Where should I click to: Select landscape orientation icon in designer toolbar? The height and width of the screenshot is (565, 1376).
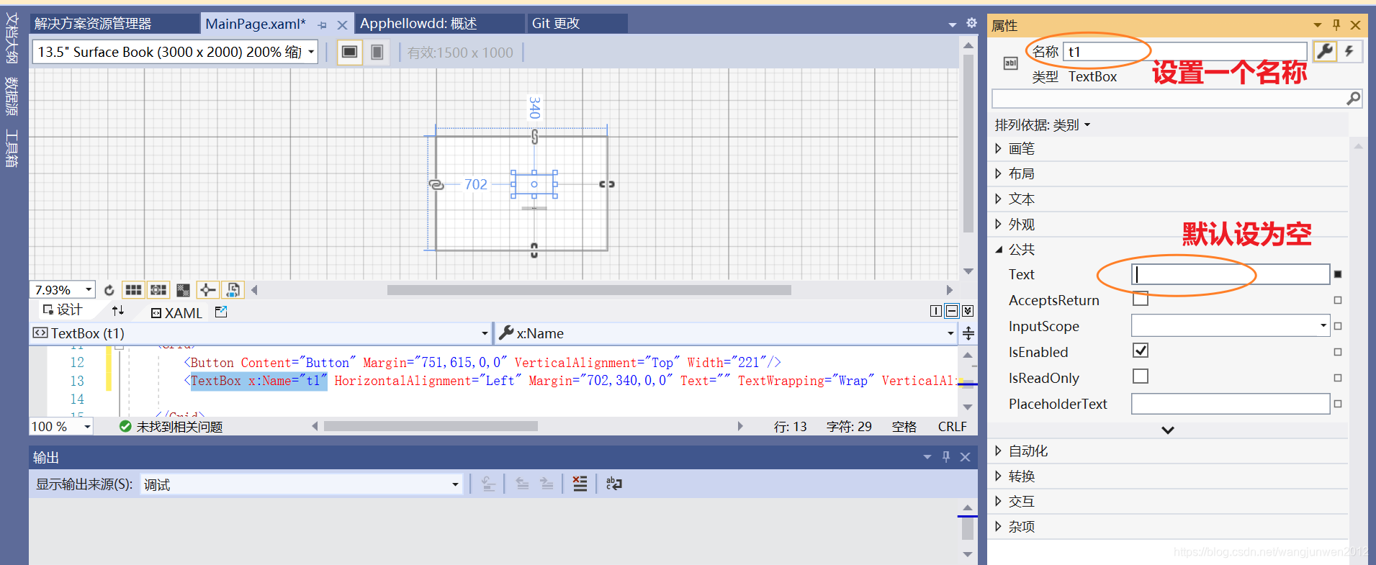click(350, 52)
